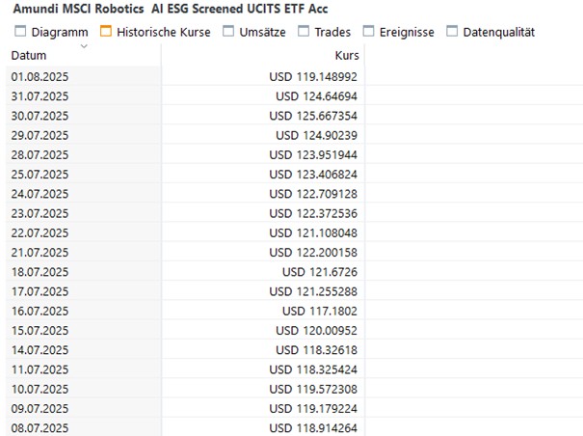Click the orange Historische Kurse tab icon
The image size is (583, 436).
coord(106,32)
